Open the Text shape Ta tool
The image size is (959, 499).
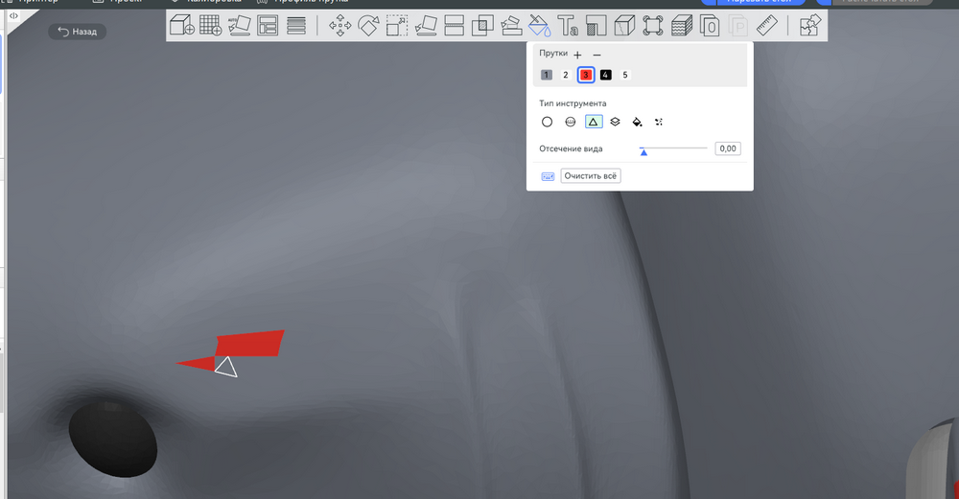(x=568, y=26)
